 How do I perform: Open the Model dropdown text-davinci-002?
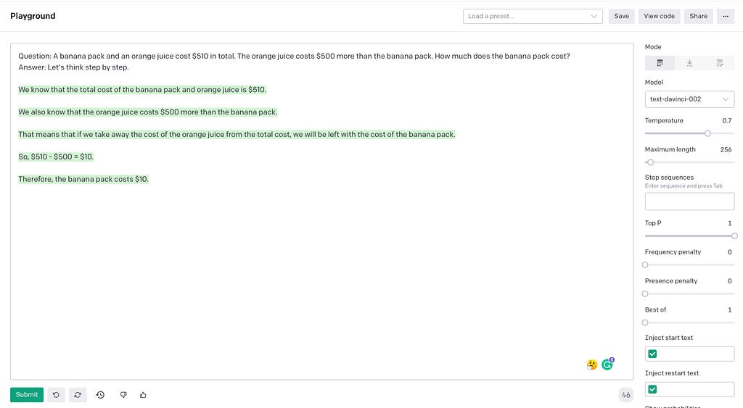click(689, 99)
